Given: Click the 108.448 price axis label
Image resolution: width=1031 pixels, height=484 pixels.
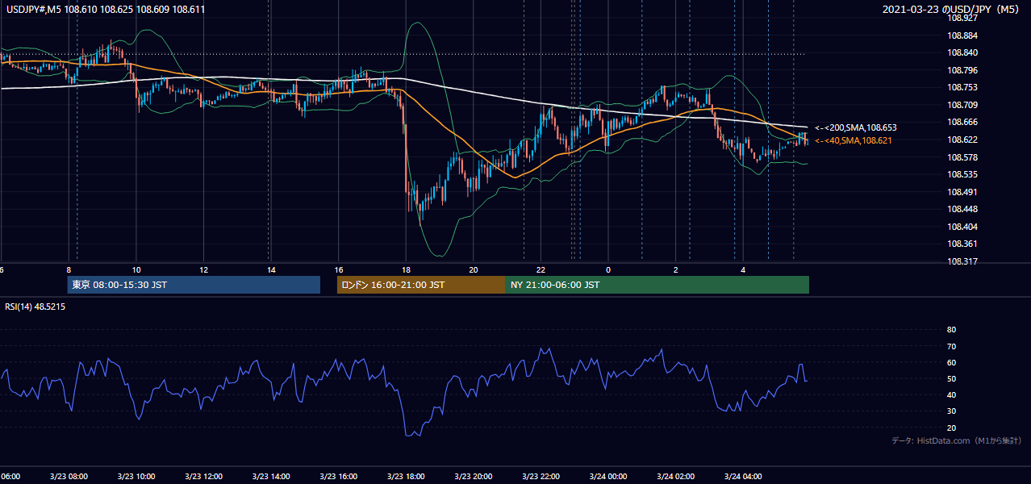Looking at the screenshot, I should point(962,209).
